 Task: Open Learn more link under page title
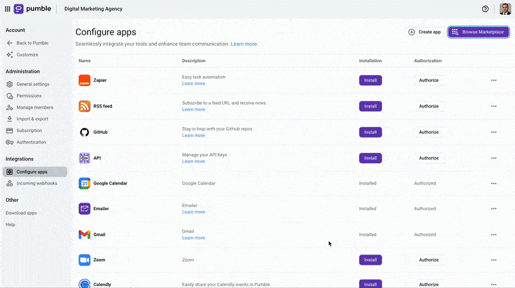(x=244, y=44)
